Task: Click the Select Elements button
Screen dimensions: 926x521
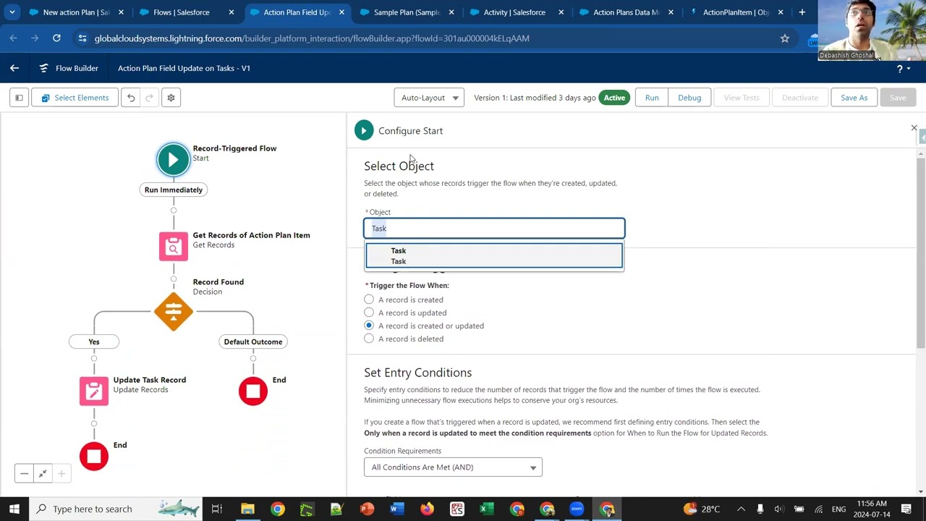Action: (x=75, y=98)
